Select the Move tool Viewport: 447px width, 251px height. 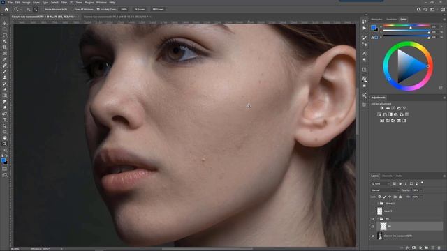(5, 23)
